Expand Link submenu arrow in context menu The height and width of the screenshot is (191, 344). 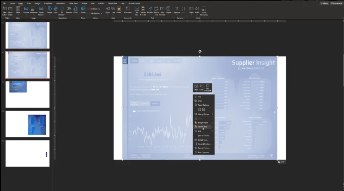[213, 131]
